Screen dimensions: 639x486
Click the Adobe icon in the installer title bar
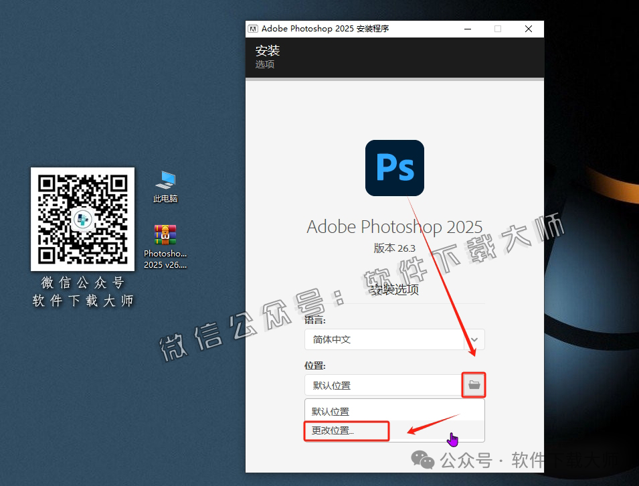pos(253,28)
